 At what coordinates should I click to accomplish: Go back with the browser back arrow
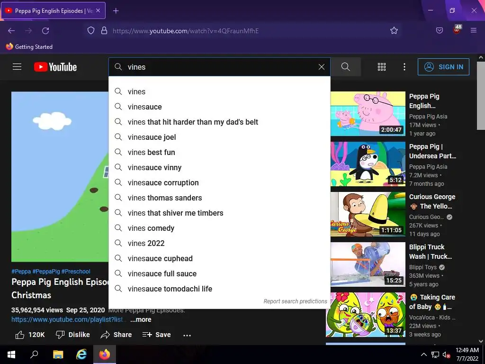[11, 31]
